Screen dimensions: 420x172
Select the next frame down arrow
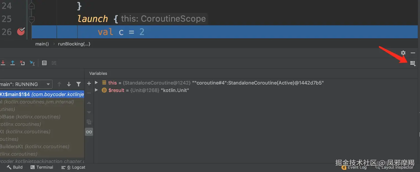pos(69,84)
